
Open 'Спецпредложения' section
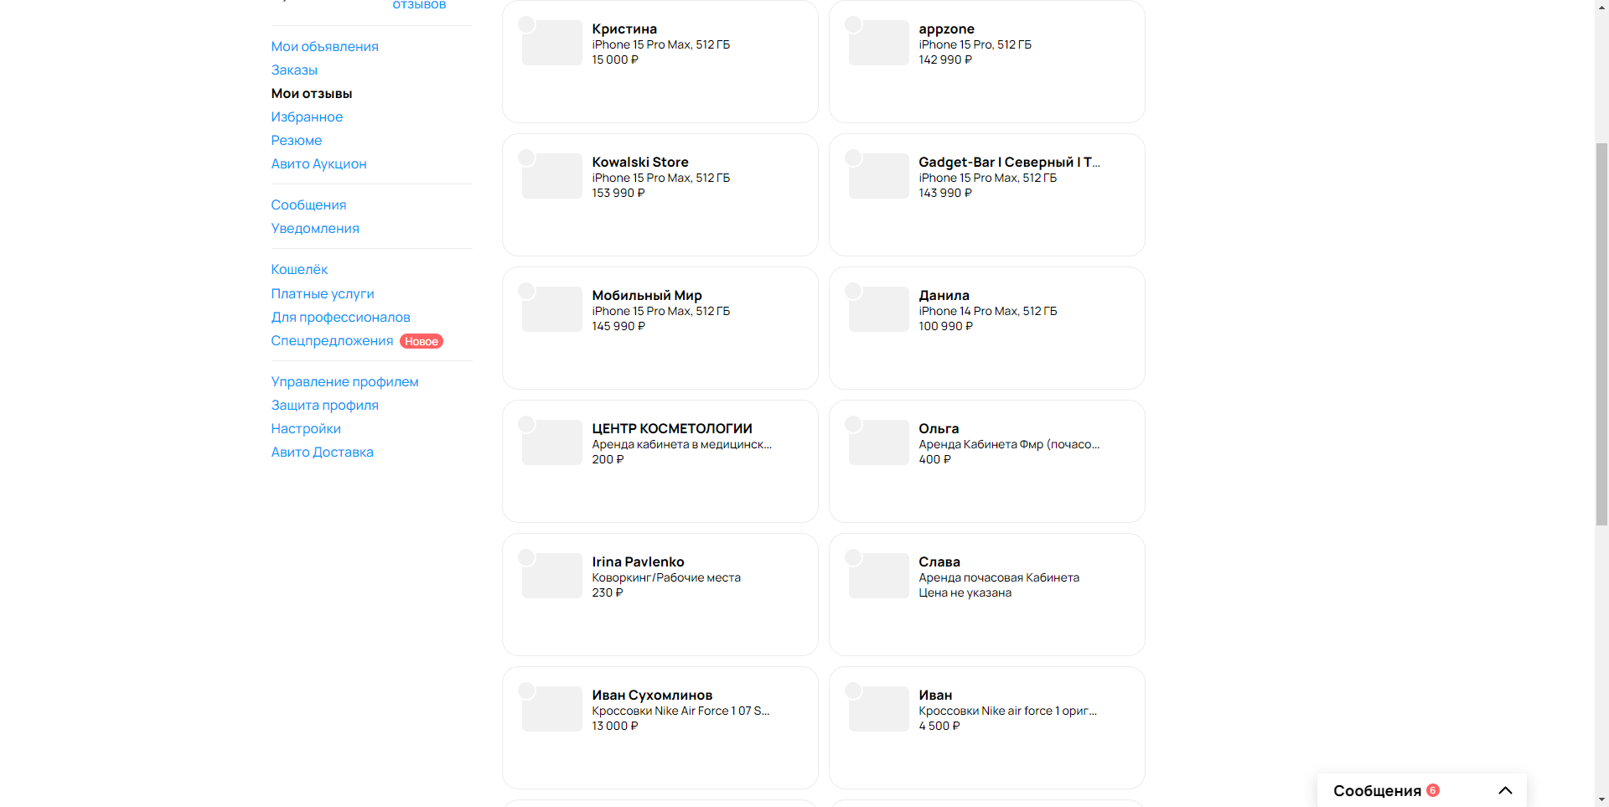tap(332, 340)
